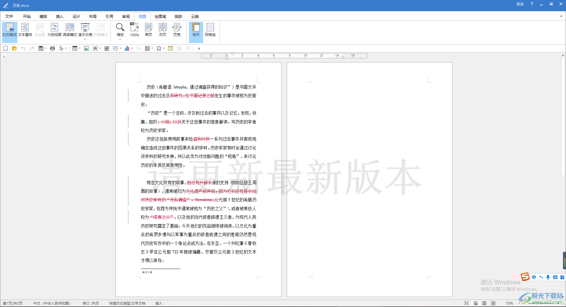
Task: Switch to the 审阅 tab
Action: pyautogui.click(x=126, y=17)
